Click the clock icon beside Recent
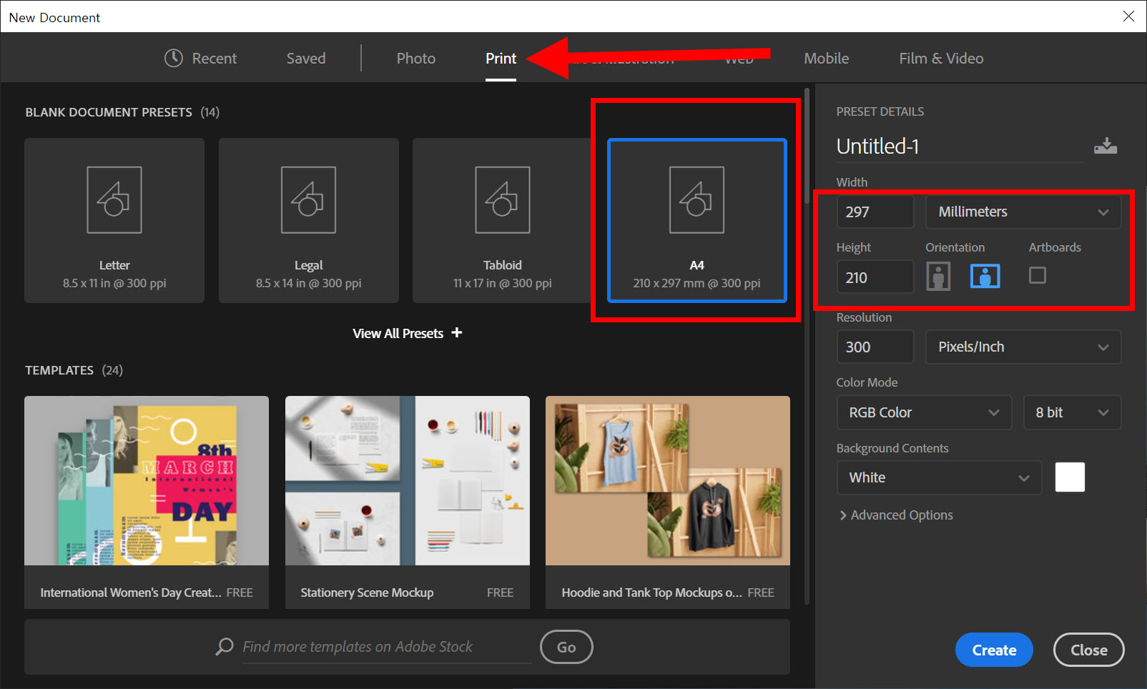The image size is (1147, 689). [174, 58]
